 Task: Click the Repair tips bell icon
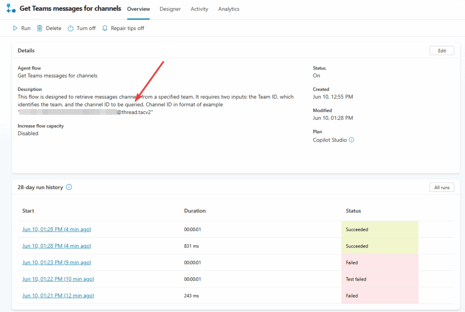pos(105,28)
